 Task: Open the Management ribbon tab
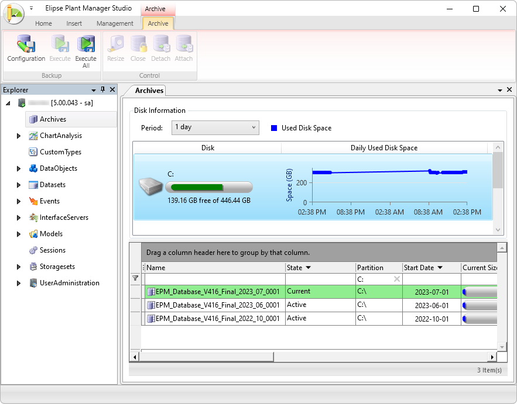coord(115,23)
